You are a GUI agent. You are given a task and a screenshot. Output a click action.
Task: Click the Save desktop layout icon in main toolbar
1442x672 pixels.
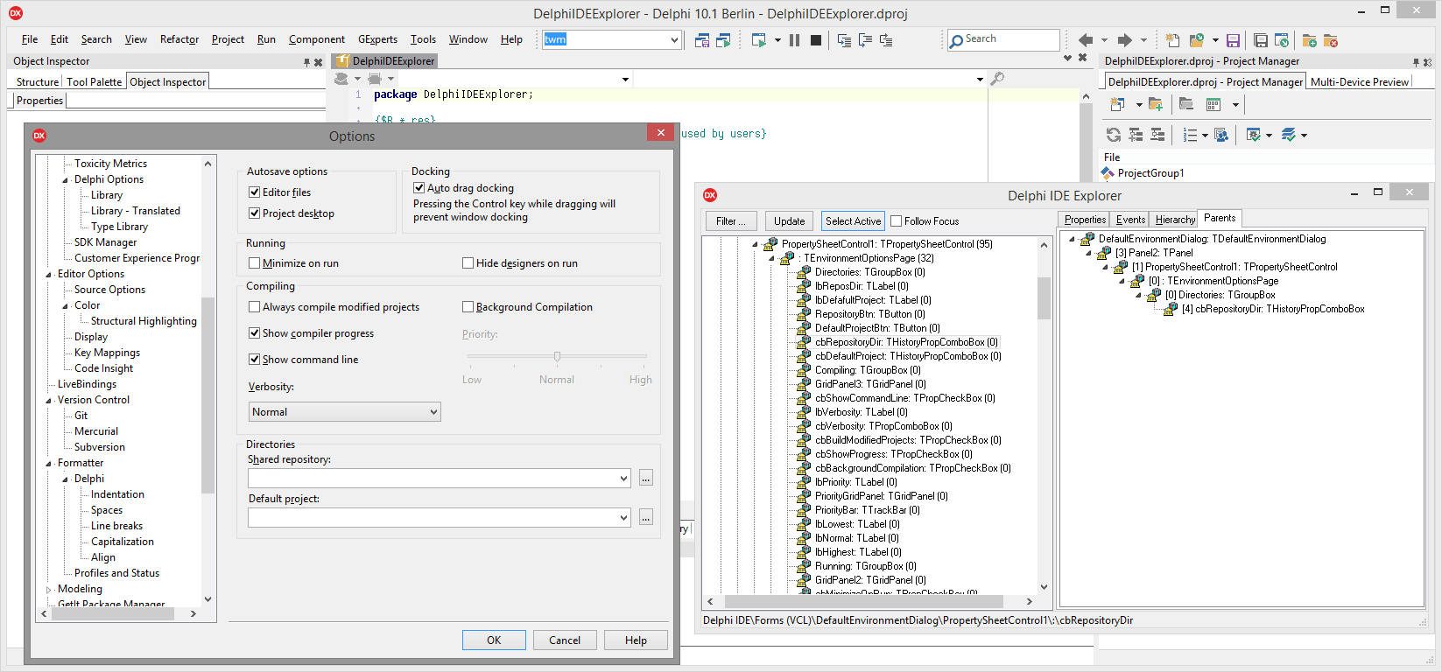click(702, 40)
